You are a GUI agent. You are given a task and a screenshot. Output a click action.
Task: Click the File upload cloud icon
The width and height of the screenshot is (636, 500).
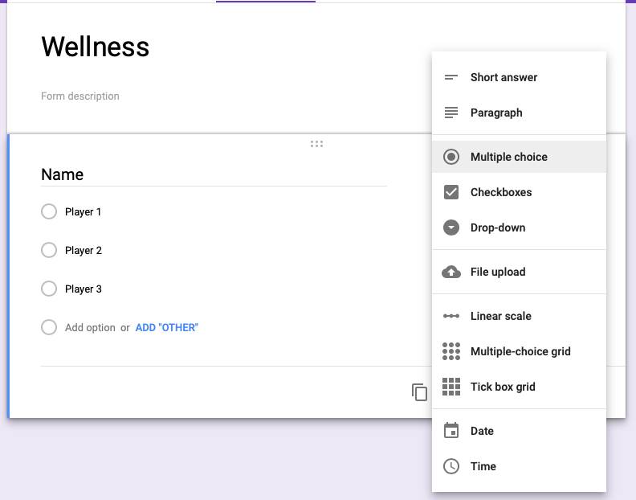(451, 272)
